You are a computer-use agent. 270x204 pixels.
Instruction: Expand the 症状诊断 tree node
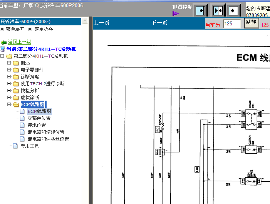click(x=9, y=97)
